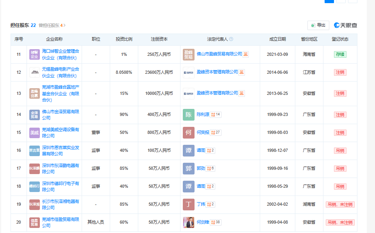375x233 pixels.
Task: Click 存续 status tag in row 11
Action: (340, 55)
